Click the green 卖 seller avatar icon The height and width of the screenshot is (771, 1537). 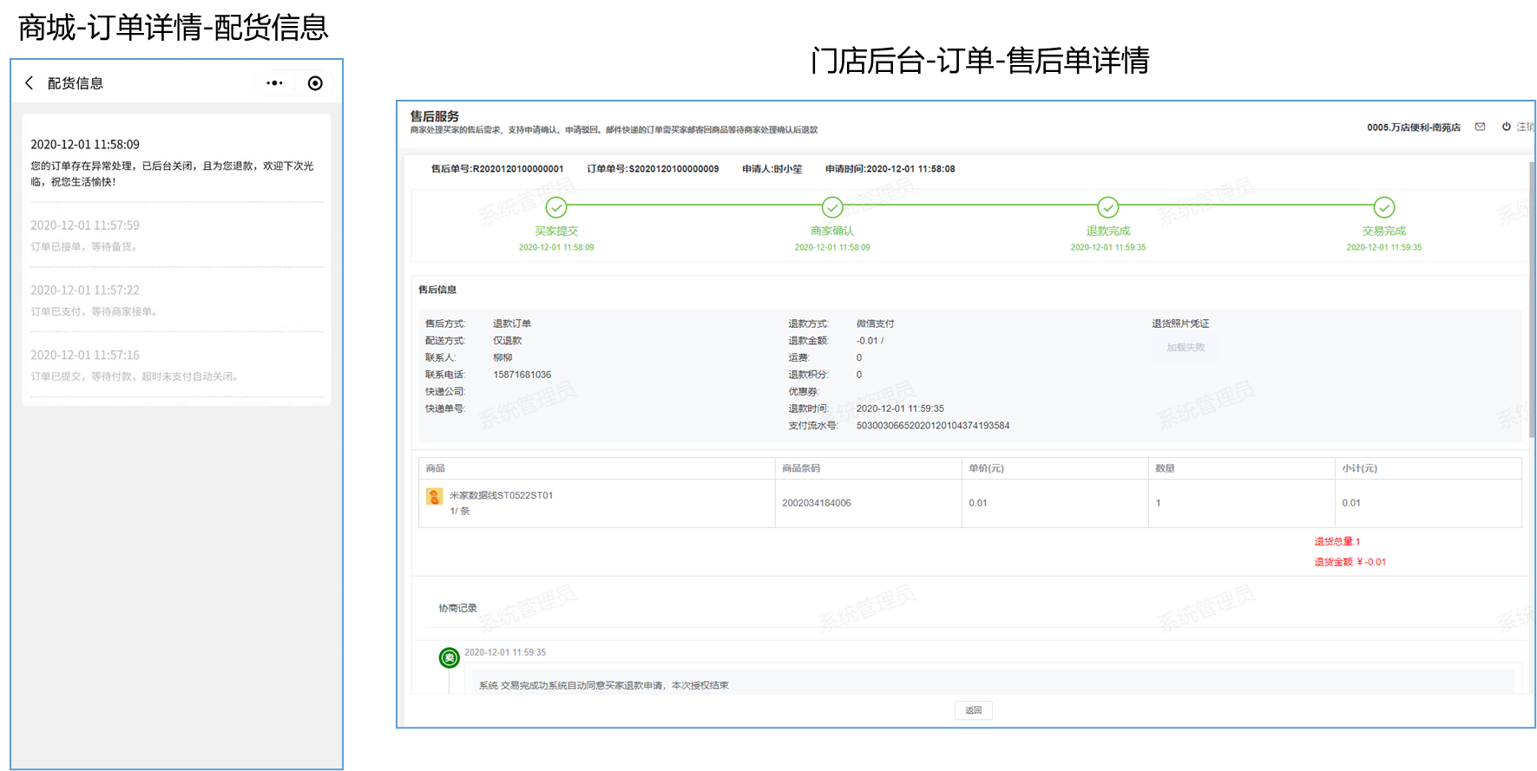coord(449,658)
